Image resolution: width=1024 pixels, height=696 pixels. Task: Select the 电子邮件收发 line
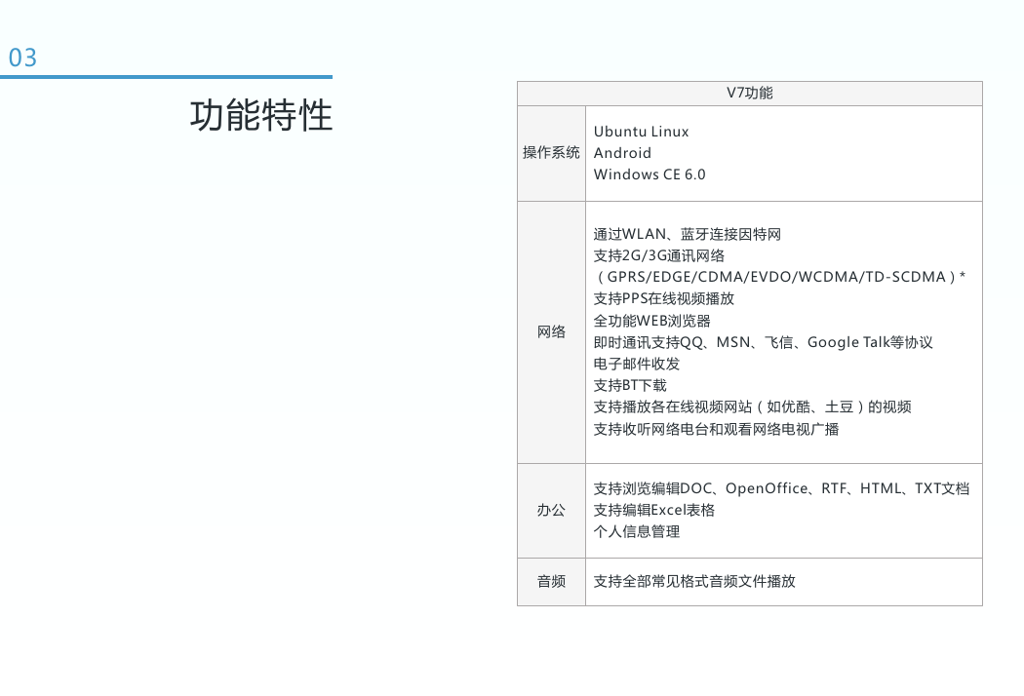tap(637, 364)
